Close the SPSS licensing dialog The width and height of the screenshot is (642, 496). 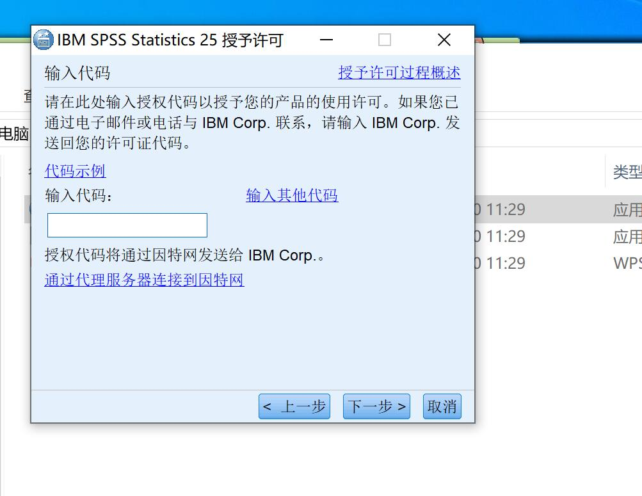tap(444, 40)
